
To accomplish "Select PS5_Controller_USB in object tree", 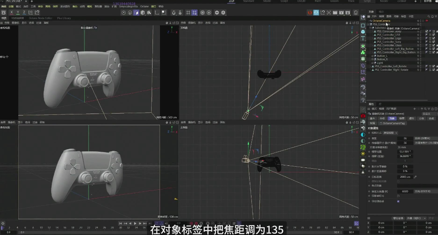I will tap(389, 35).
